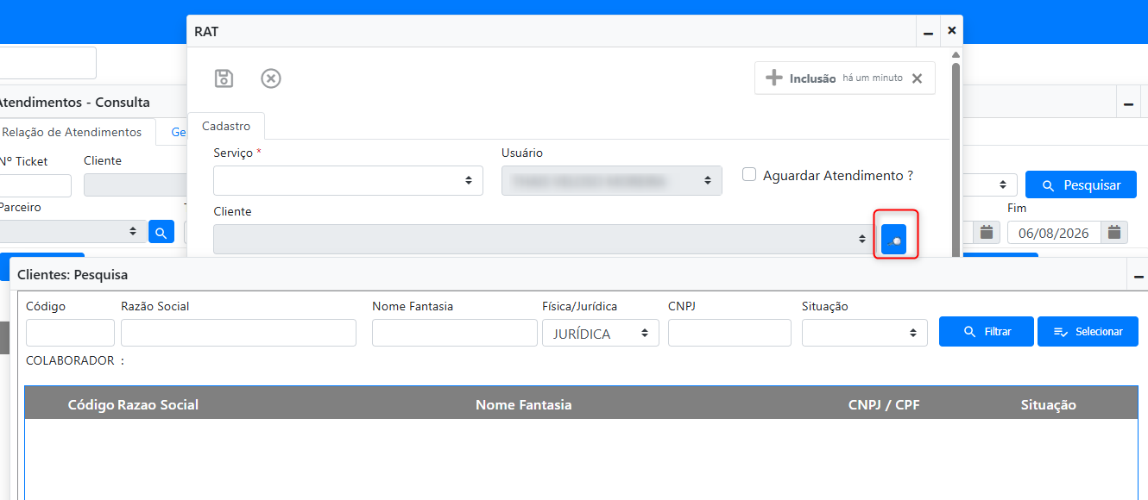Viewport: 1148px width, 500px height.
Task: Open the Serviço dropdown
Action: click(349, 180)
